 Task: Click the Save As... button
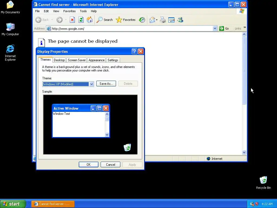coord(106,84)
